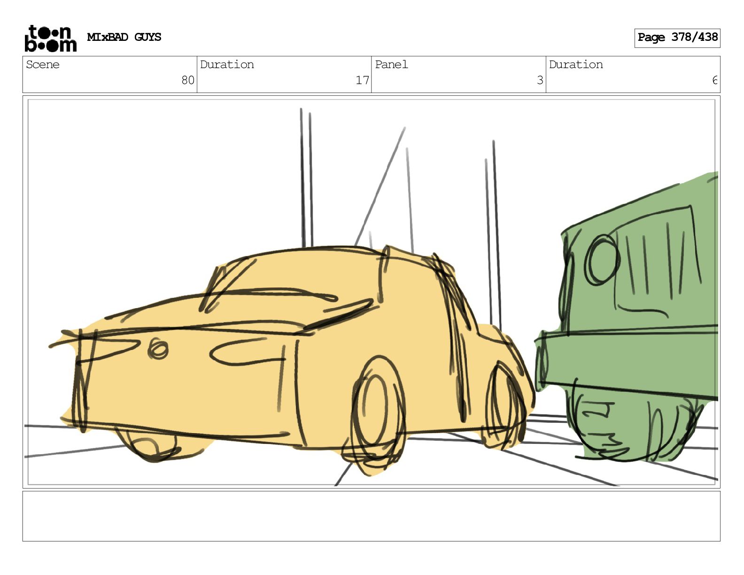This screenshot has width=744, height=575.
Task: Click the scene number 80
Action: tap(187, 80)
